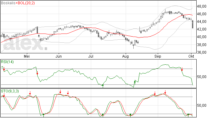Click the Mei month label
Screen dimensions: 211x118
(x=27, y=56)
